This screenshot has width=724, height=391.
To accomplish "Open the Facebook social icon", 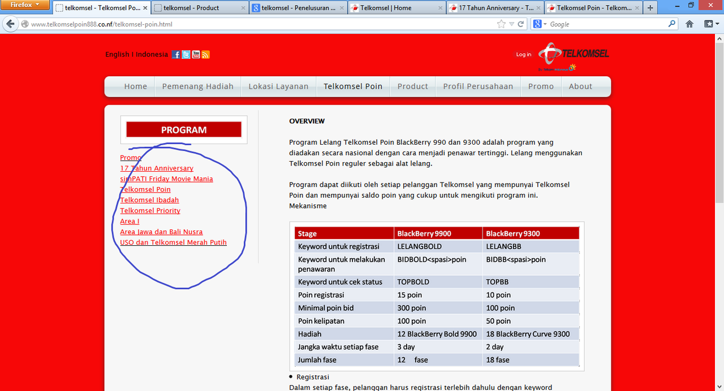I will pyautogui.click(x=176, y=54).
